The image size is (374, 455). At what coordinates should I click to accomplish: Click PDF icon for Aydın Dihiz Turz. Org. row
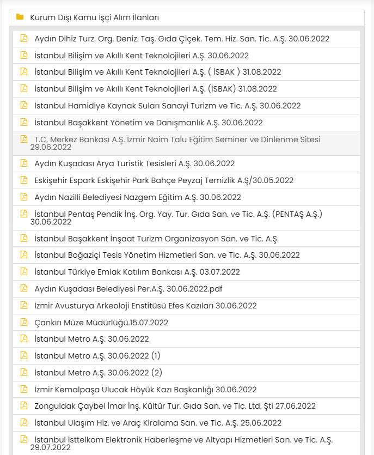[24, 38]
